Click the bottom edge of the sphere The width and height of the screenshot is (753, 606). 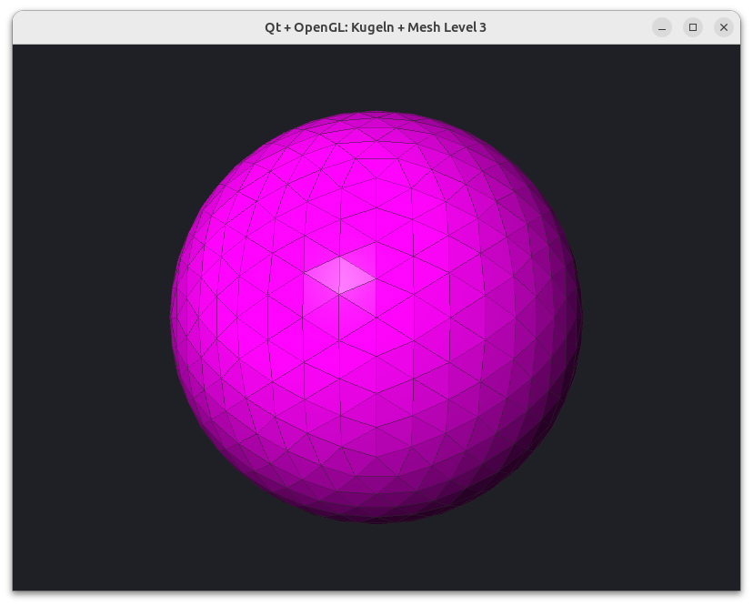pos(376,521)
